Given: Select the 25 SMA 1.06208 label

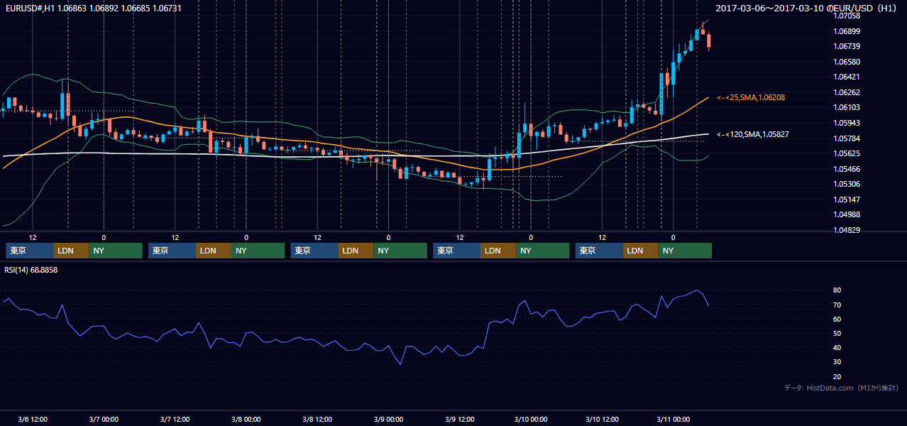Looking at the screenshot, I should 751,97.
